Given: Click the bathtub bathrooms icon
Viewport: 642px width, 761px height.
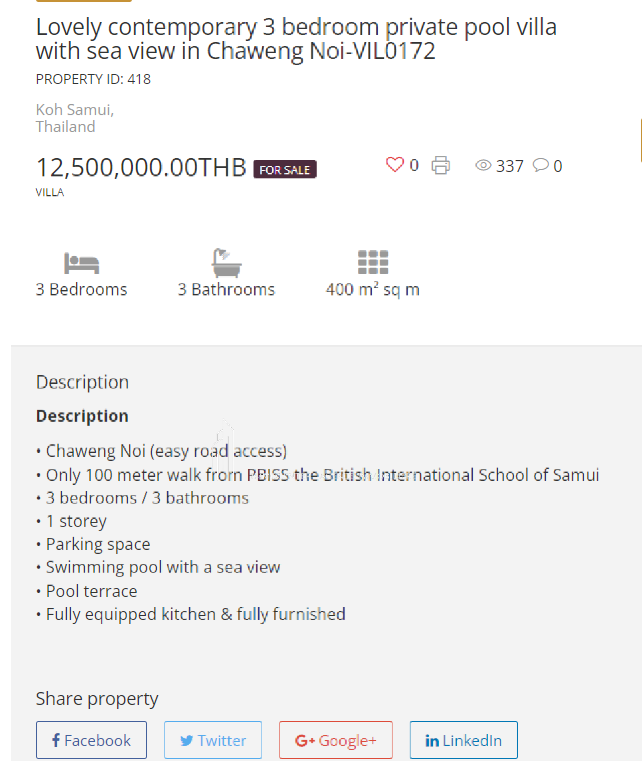Looking at the screenshot, I should [227, 263].
